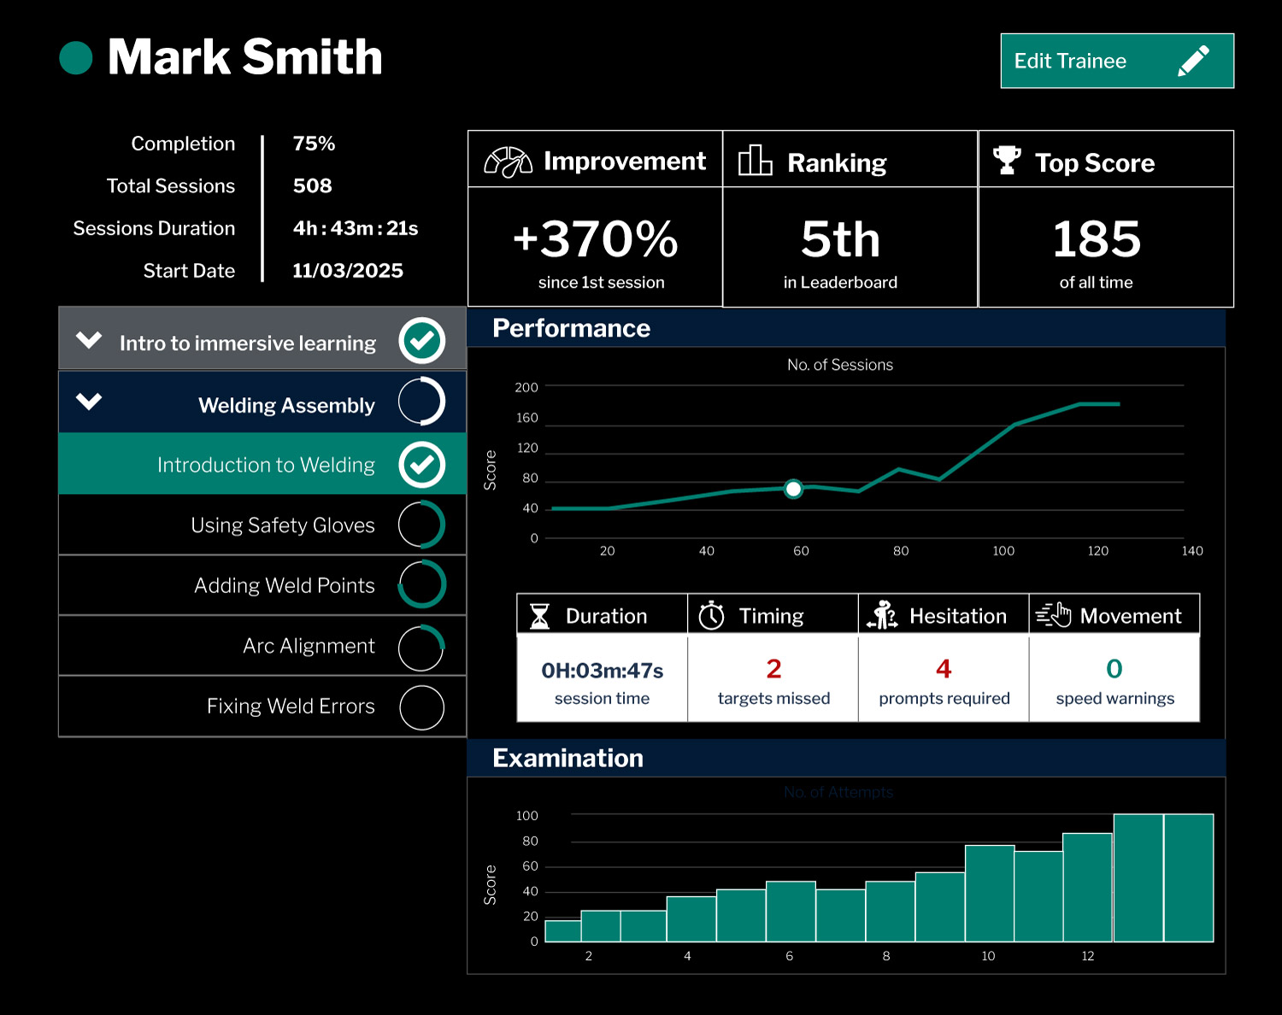This screenshot has width=1282, height=1015.
Task: Click the highlighted data point on the Performance chart
Action: click(793, 489)
